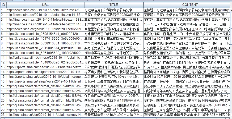The width and height of the screenshot is (232, 119).
Task: Select the cj.sina.cn URL in row 18
Action: coord(45,91)
